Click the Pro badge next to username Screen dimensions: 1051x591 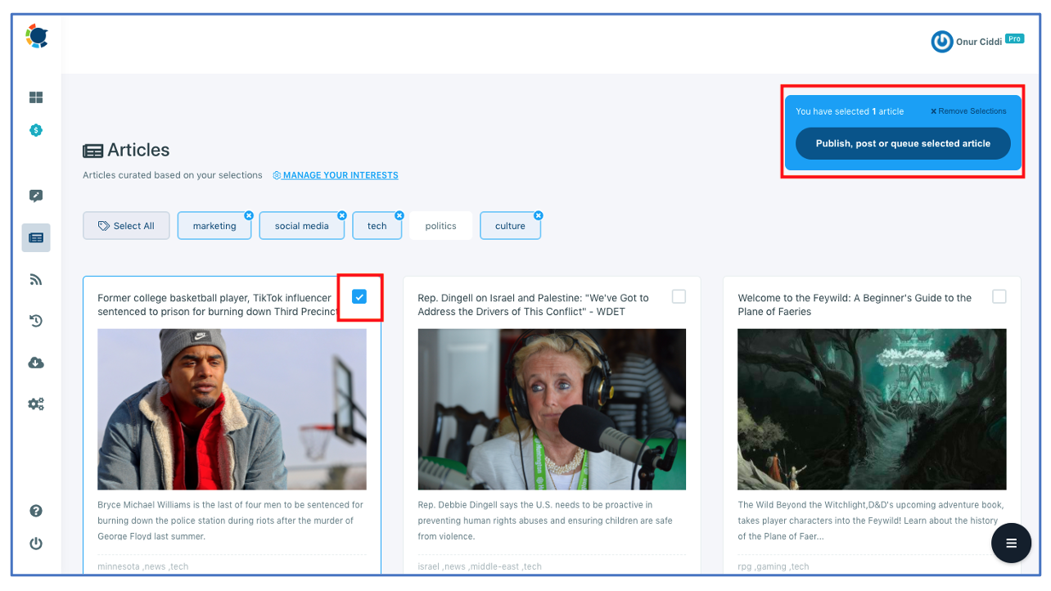point(1015,38)
